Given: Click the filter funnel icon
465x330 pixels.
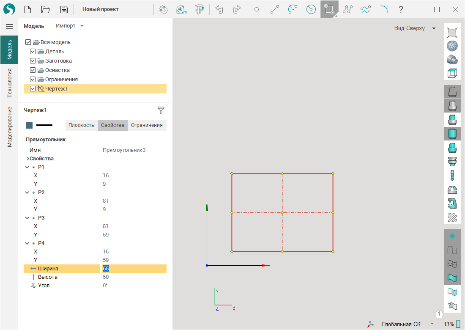Looking at the screenshot, I should (161, 110).
